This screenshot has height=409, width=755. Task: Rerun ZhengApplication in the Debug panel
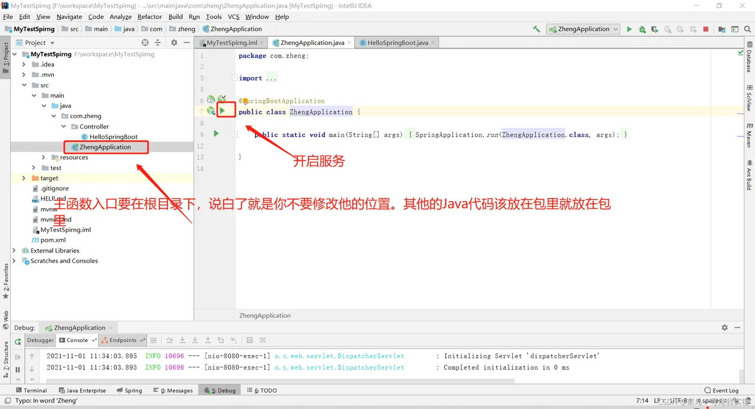point(18,342)
